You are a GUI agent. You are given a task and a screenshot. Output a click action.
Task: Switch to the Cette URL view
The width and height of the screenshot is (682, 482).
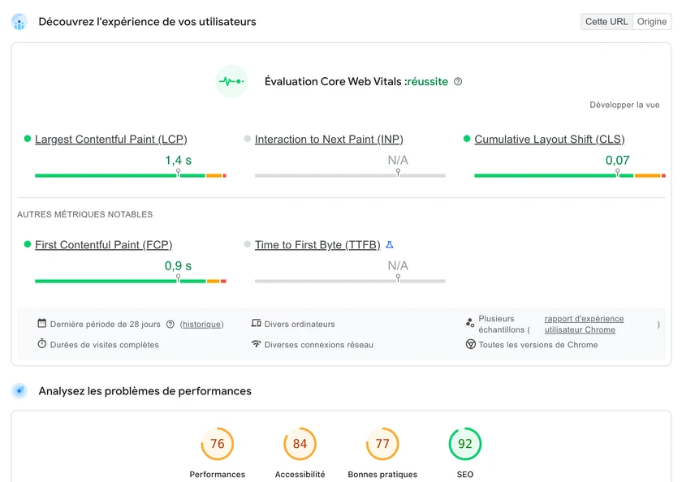(x=606, y=22)
